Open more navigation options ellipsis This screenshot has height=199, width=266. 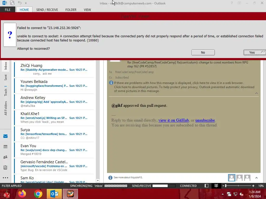5,178
